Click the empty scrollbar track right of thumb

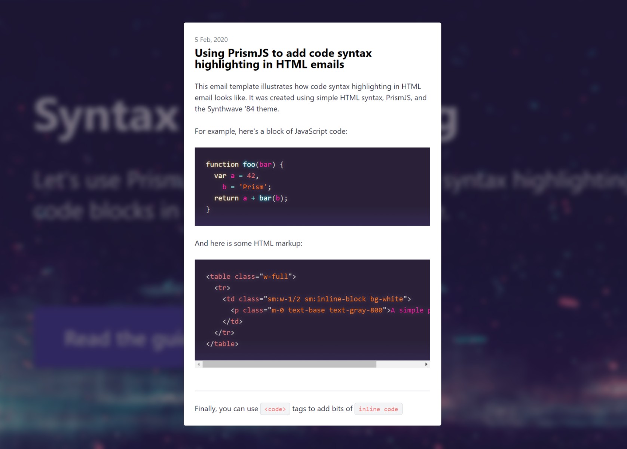click(x=400, y=364)
